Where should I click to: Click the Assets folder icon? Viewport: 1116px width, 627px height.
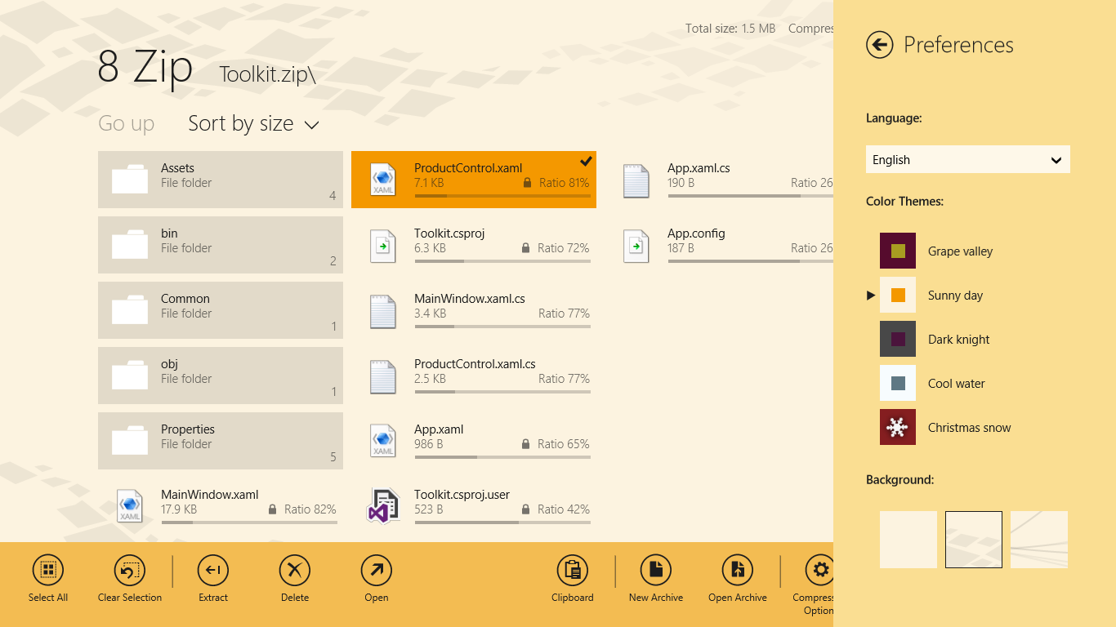130,180
